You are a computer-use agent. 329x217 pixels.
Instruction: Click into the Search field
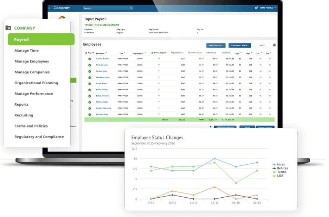point(106,8)
